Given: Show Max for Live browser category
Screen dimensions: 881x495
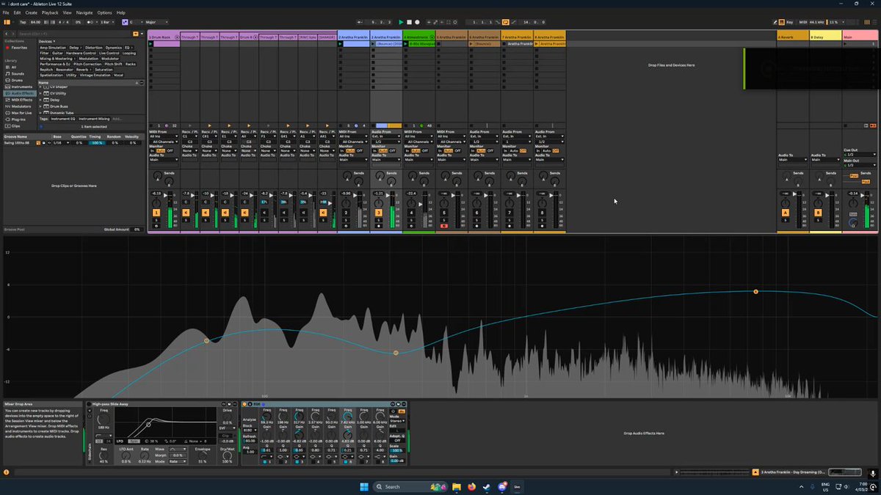Looking at the screenshot, I should point(20,113).
